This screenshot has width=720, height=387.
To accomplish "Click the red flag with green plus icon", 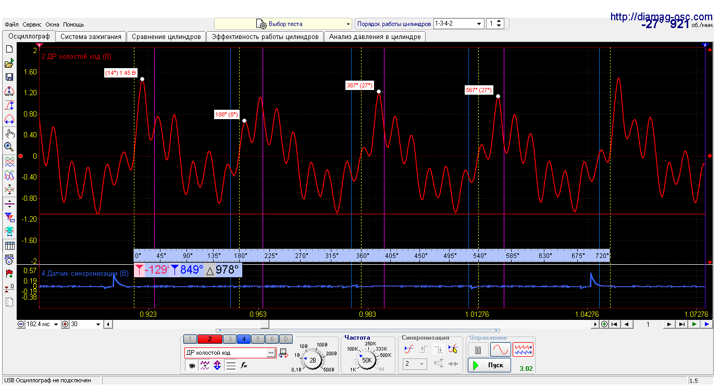I will [9, 274].
